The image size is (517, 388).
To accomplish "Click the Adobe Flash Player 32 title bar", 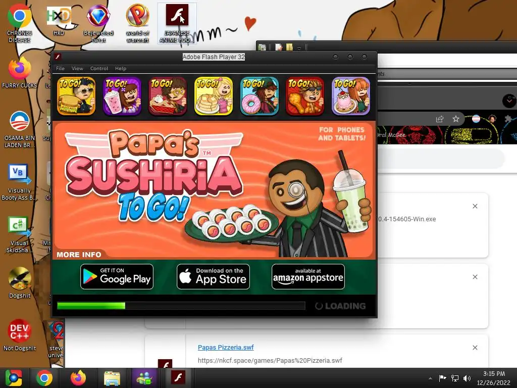I will (214, 57).
